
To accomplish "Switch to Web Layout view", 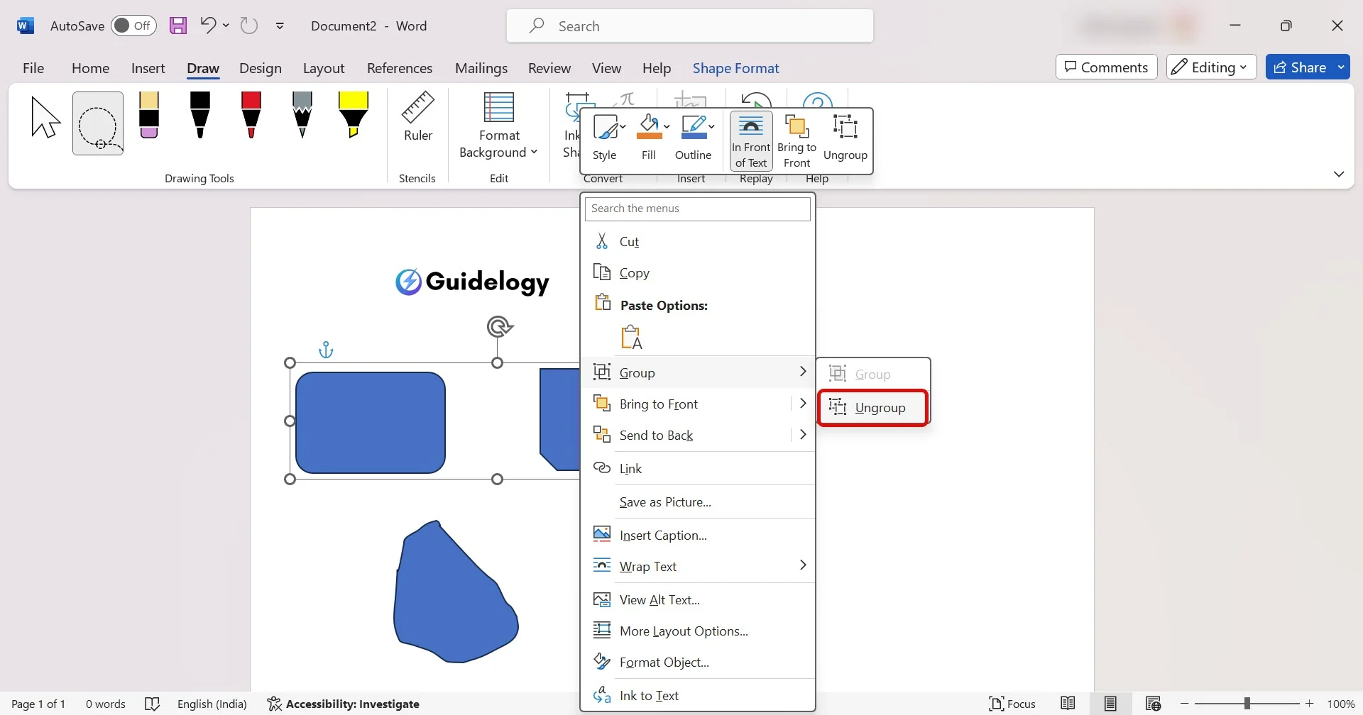I will click(1153, 704).
